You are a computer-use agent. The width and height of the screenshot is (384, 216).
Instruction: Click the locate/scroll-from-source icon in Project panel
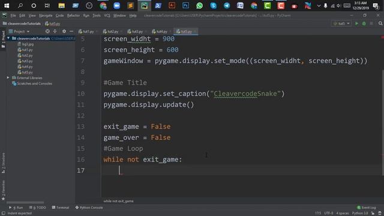(47, 31)
